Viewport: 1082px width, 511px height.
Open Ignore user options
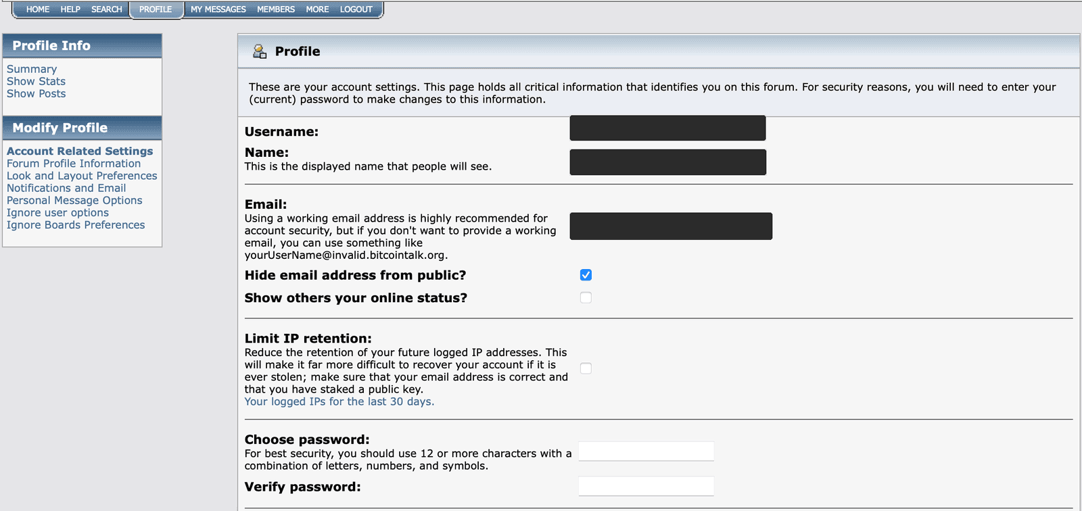57,212
